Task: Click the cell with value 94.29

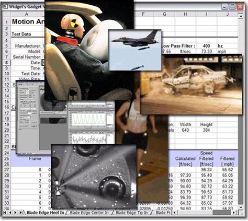Action: coord(207,181)
